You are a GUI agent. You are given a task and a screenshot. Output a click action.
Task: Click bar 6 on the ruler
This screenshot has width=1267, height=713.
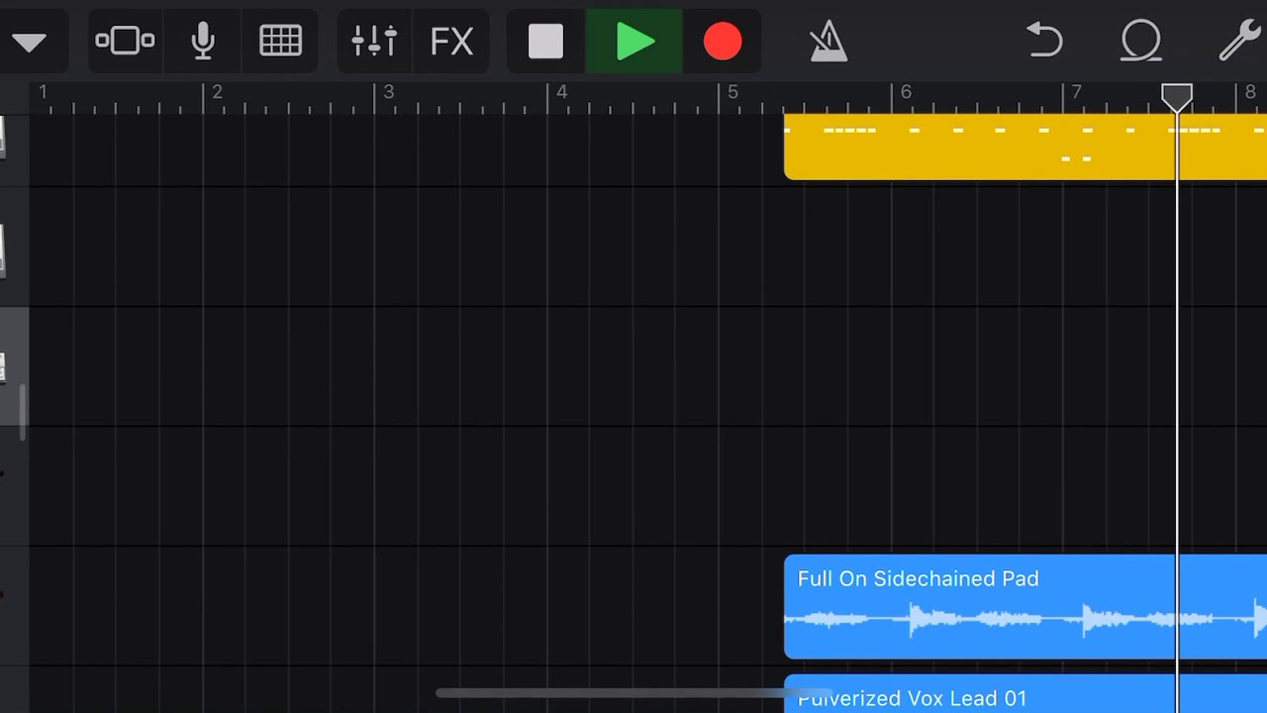pyautogui.click(x=906, y=92)
